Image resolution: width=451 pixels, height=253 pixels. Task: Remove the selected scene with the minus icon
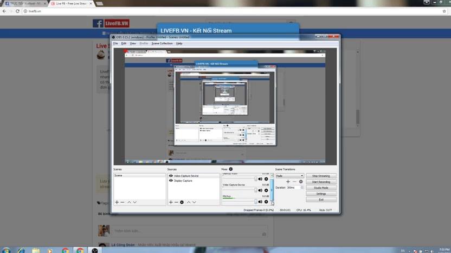123,202
